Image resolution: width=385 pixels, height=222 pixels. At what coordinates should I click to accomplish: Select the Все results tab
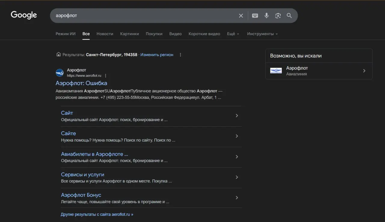click(86, 34)
